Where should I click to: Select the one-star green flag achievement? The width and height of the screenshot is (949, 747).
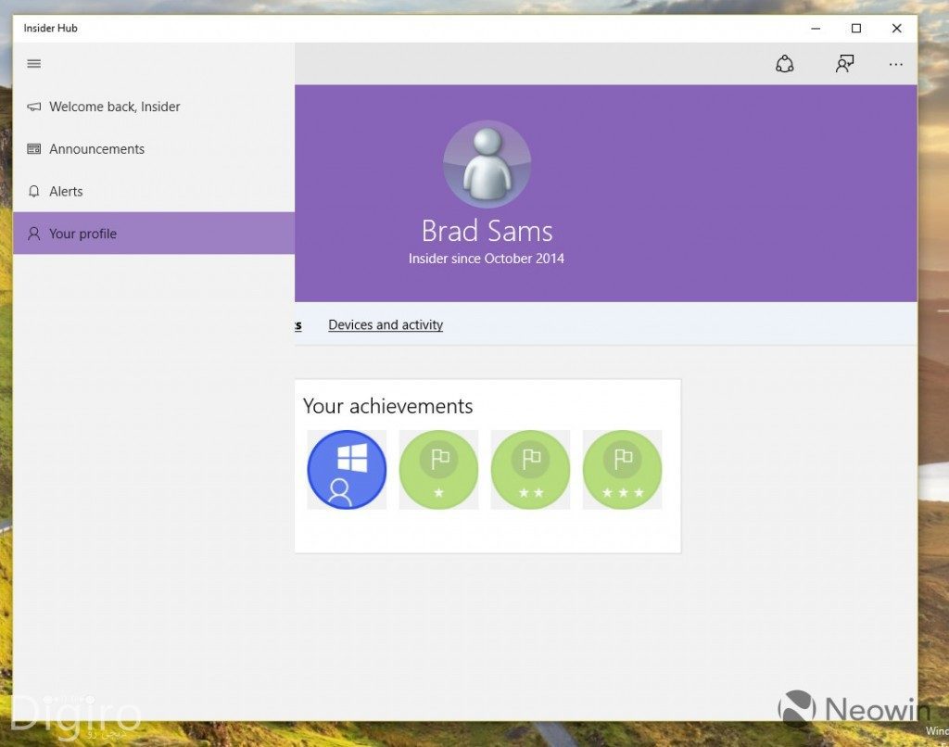click(438, 470)
